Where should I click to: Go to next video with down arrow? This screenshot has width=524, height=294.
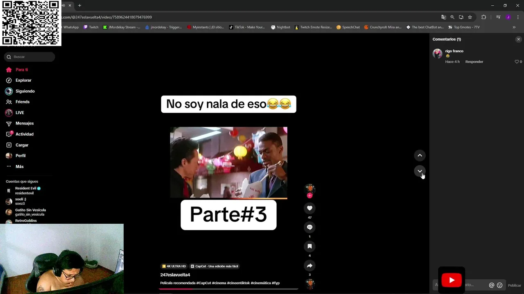pos(420,171)
